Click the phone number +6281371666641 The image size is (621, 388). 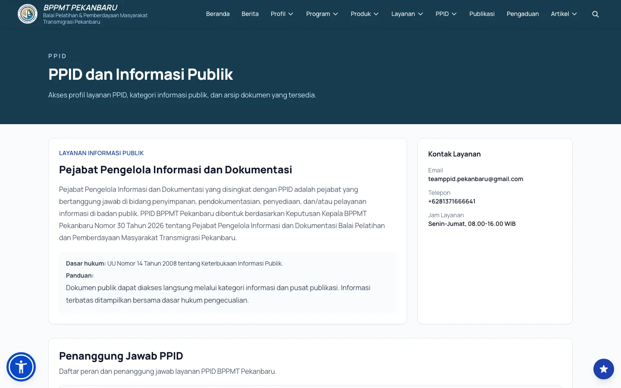(x=452, y=201)
